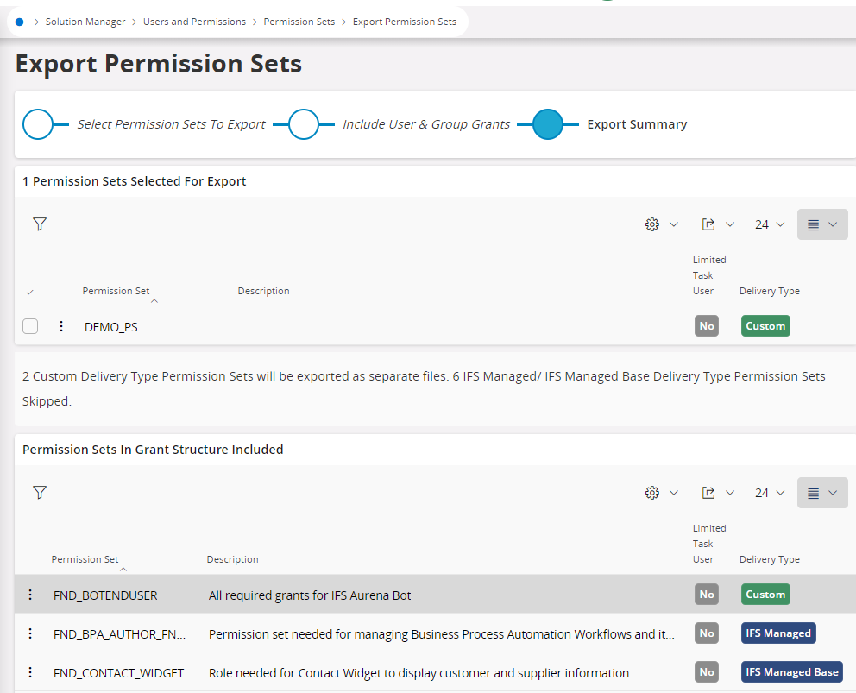
Task: Open the kebab menu for FND_CONTACT_WIDGET row
Action: pyautogui.click(x=30, y=671)
